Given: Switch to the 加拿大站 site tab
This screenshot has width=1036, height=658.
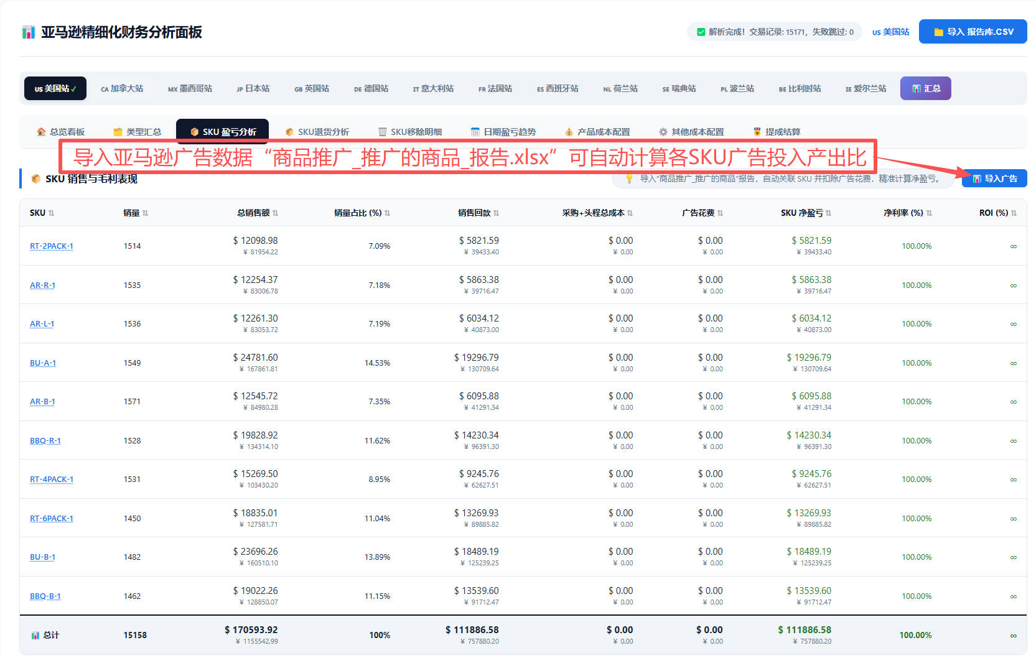Looking at the screenshot, I should point(122,88).
